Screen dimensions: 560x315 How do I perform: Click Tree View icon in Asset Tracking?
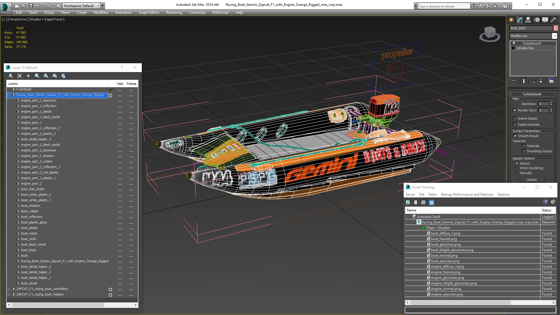click(423, 202)
